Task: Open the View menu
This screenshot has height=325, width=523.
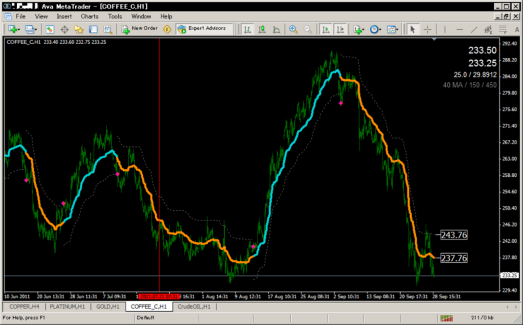Action: pos(41,16)
